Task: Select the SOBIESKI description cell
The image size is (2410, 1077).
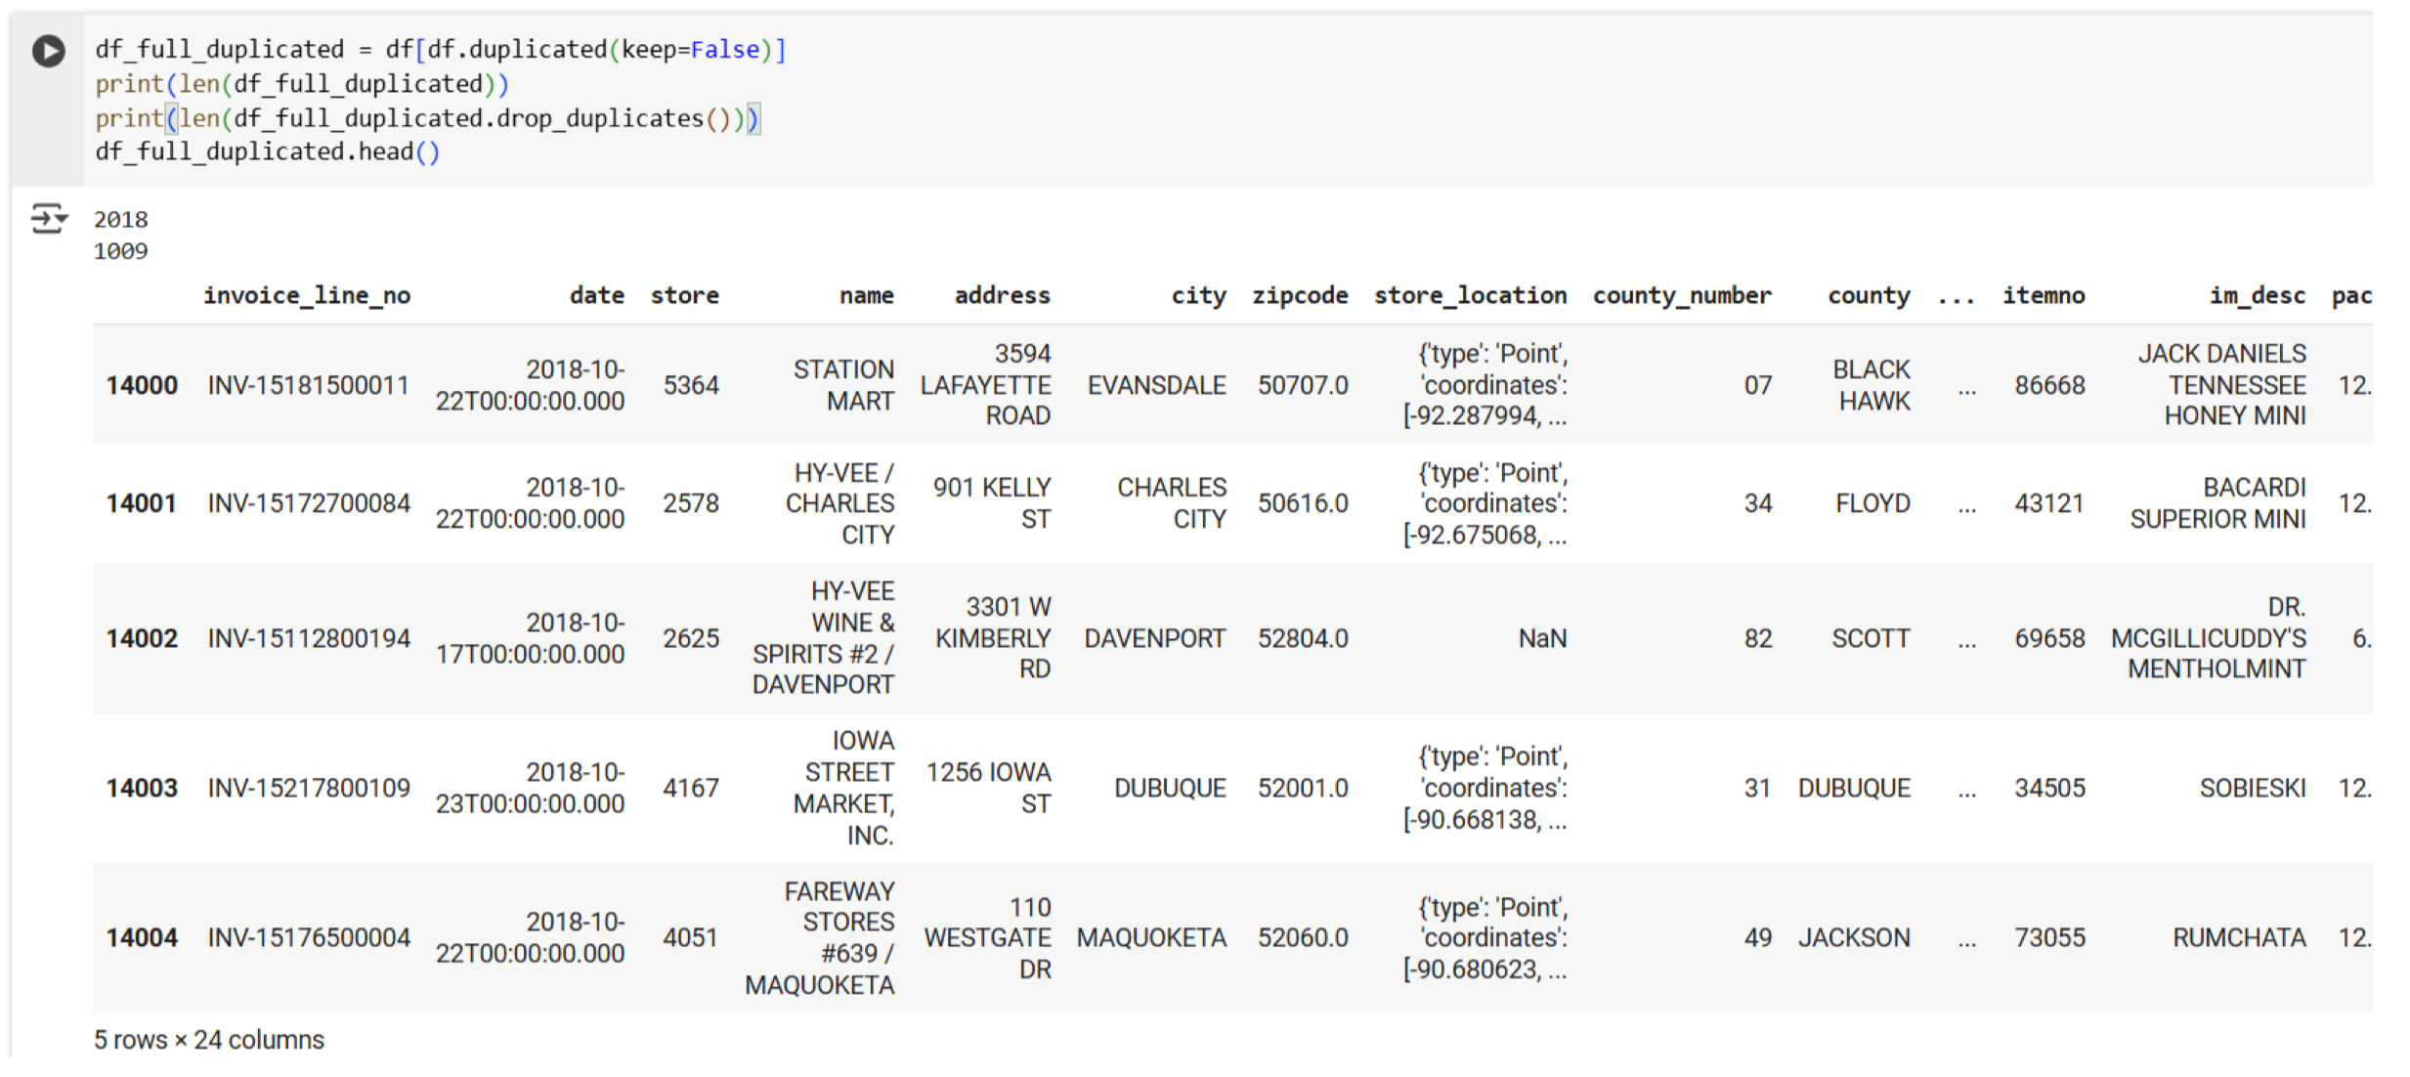Action: [2252, 788]
